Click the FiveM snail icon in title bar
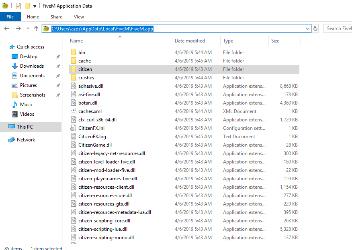 [x=5, y=6]
